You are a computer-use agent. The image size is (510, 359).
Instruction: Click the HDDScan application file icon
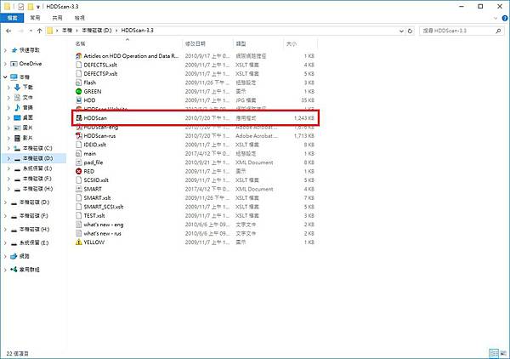(78, 117)
